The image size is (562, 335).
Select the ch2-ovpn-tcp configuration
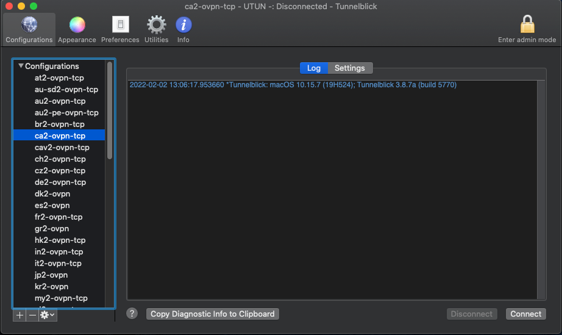(59, 159)
